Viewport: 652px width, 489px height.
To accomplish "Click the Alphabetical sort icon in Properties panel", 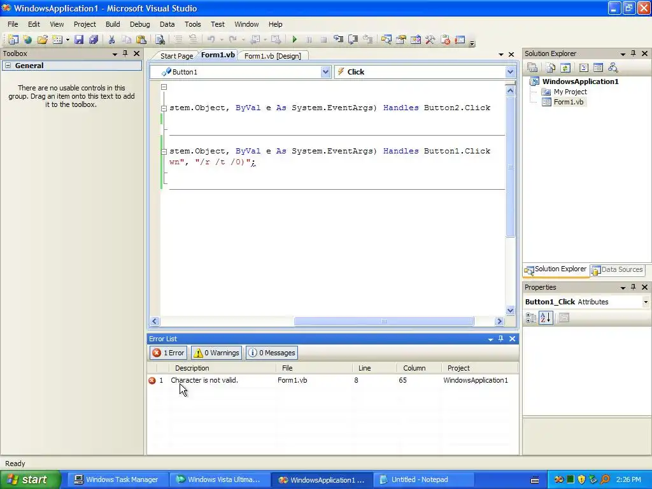I will coord(546,318).
